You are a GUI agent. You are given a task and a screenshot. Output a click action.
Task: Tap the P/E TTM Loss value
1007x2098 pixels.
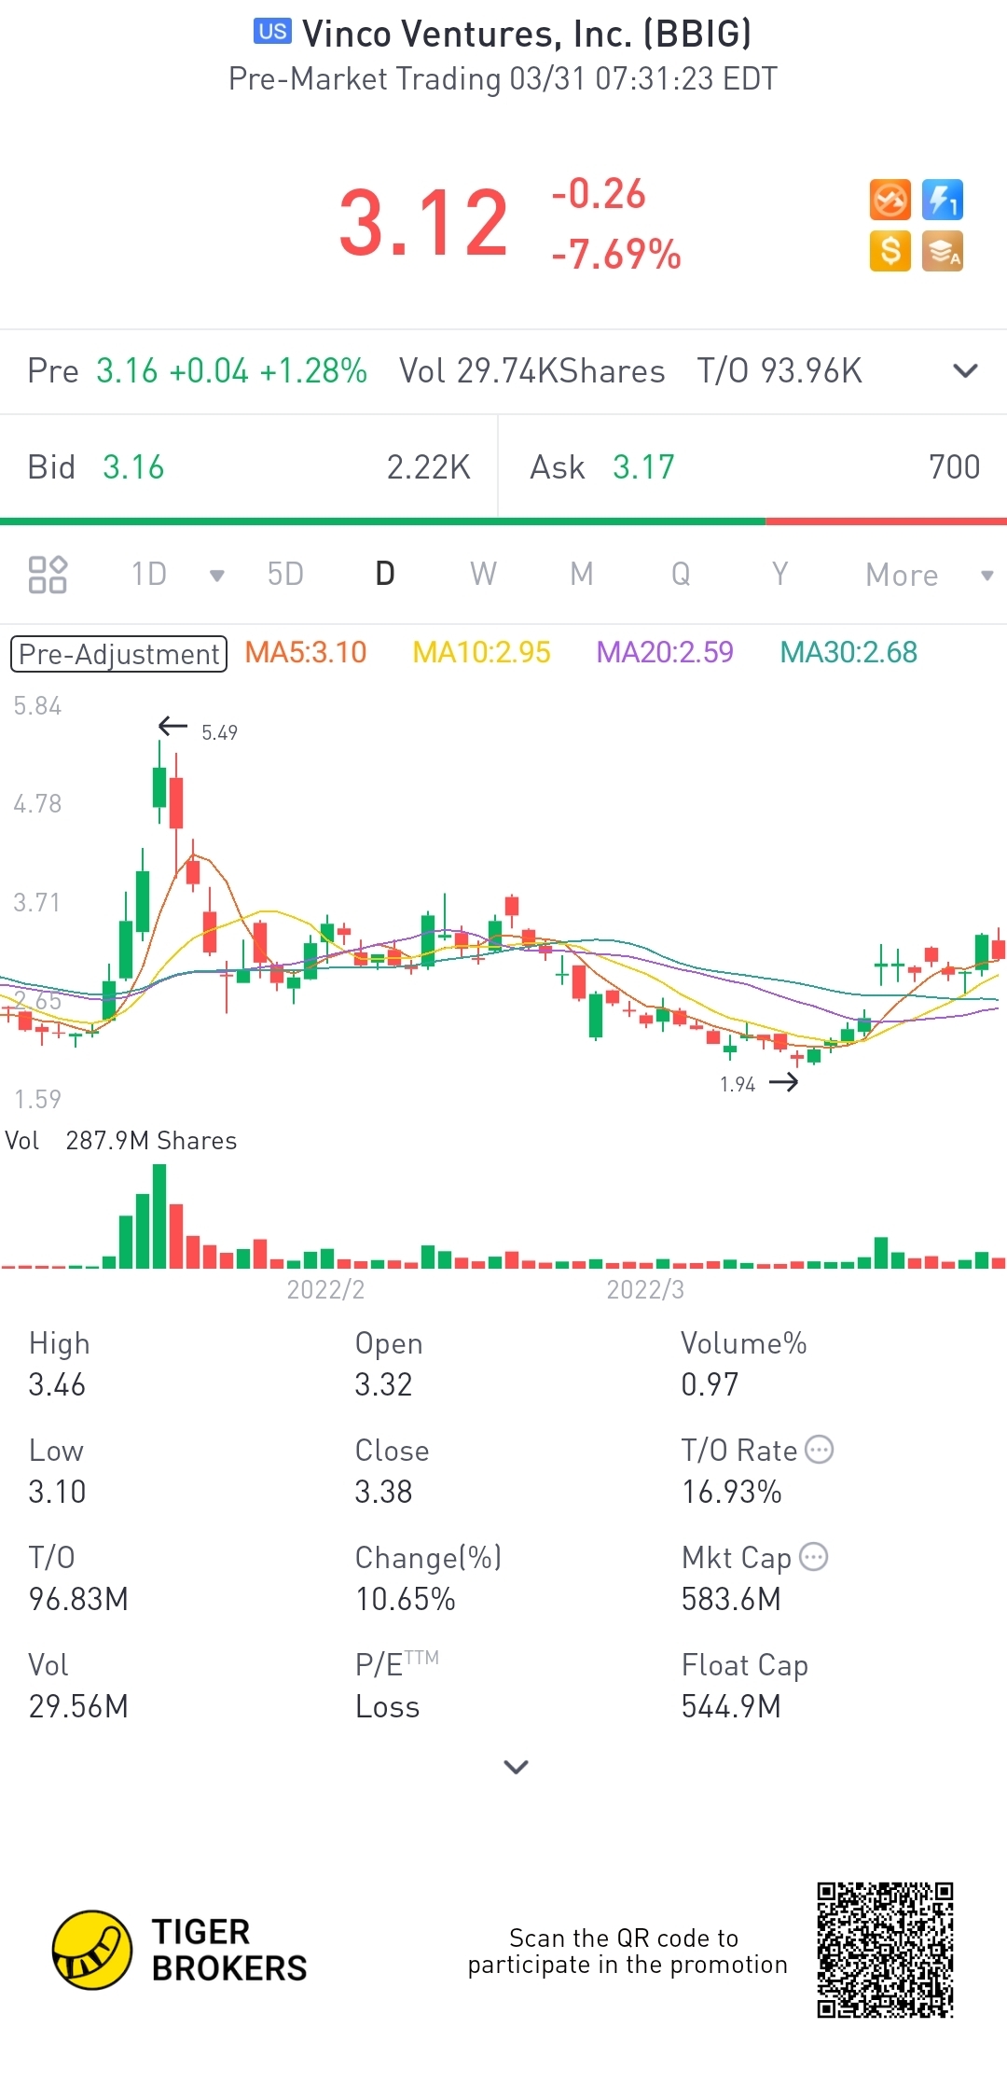tap(387, 1706)
